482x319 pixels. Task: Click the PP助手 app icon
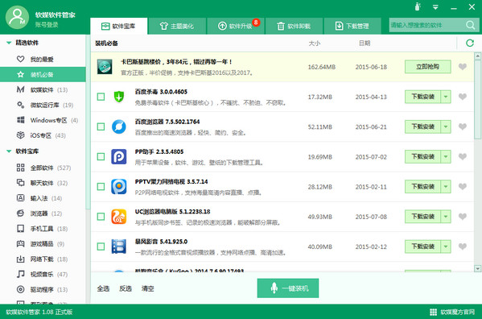pos(119,156)
